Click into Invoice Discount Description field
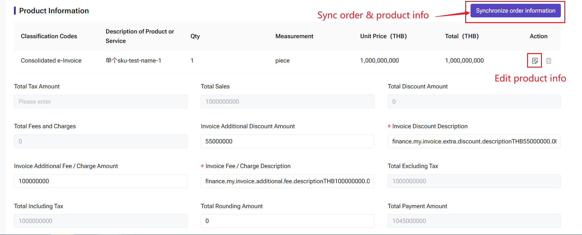This screenshot has height=235, width=582. 474,142
